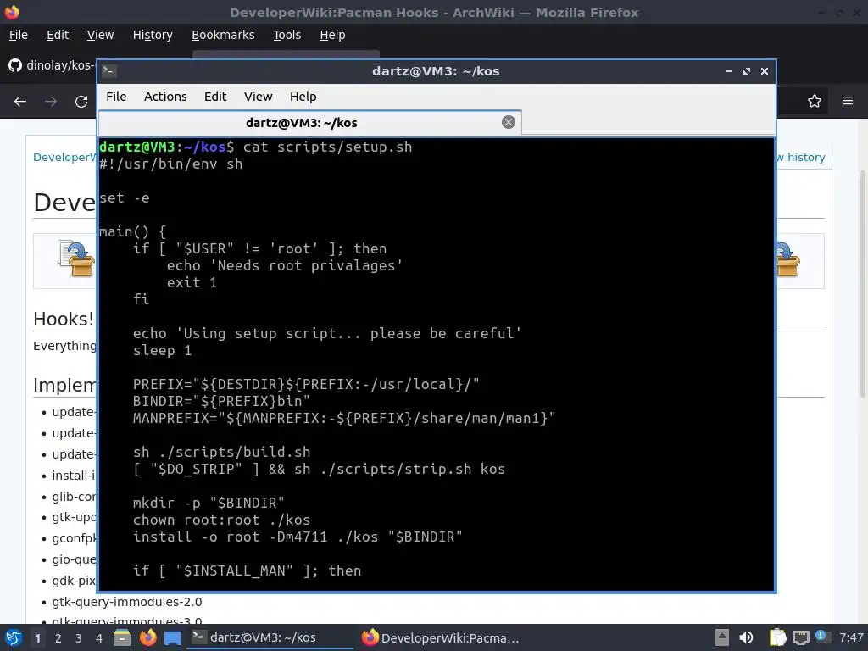Launch Firefox from taskbar quick launcher
Viewport: 868px width, 651px height.
(x=147, y=637)
